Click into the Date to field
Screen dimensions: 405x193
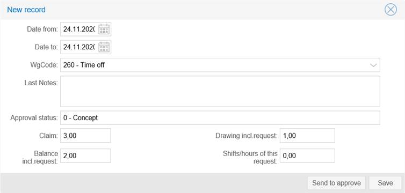click(x=79, y=47)
